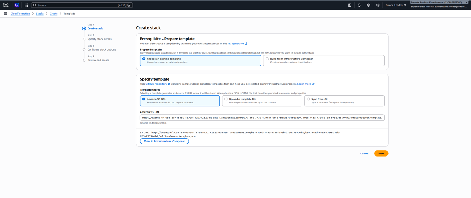
Task: Click the AWS logo home icon
Action: (6, 5)
